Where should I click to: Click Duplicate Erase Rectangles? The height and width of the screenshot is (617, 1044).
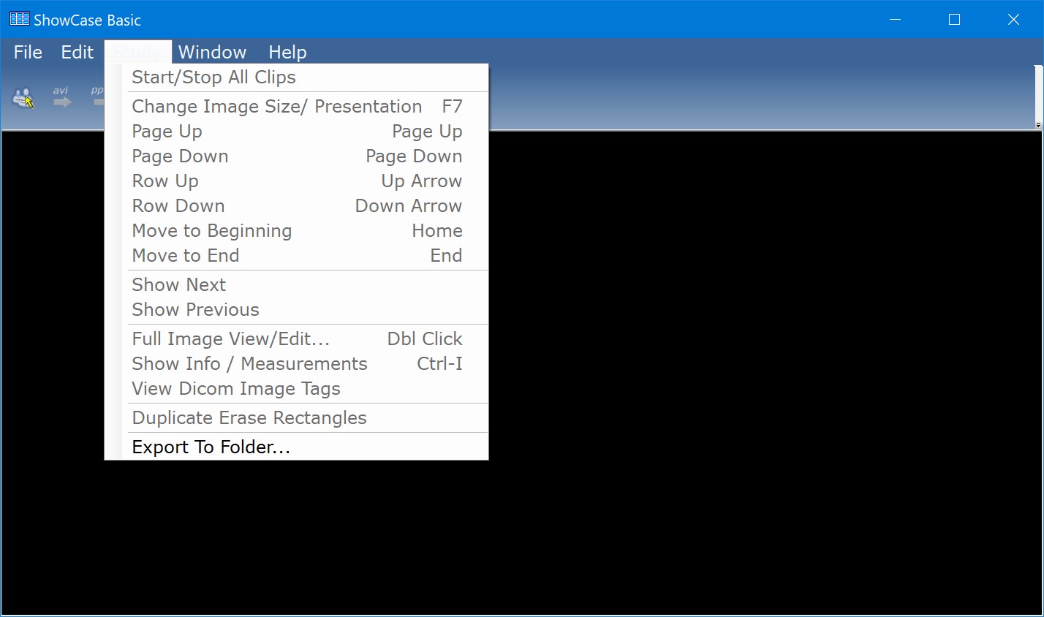[249, 418]
